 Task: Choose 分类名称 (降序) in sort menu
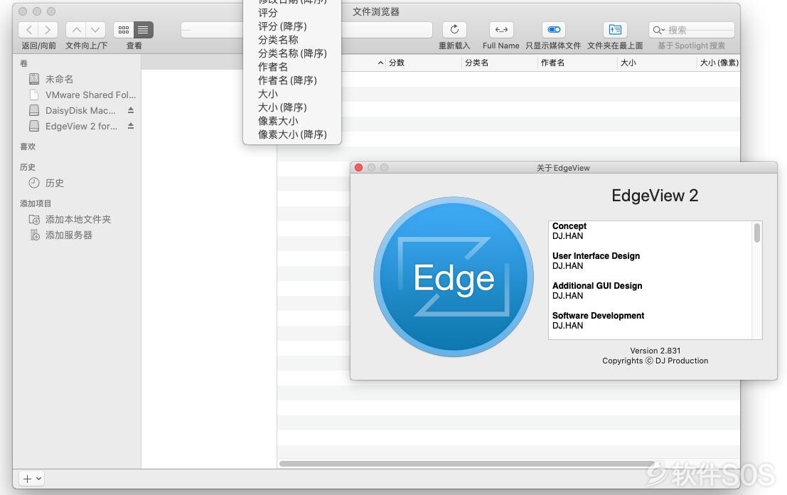point(291,53)
